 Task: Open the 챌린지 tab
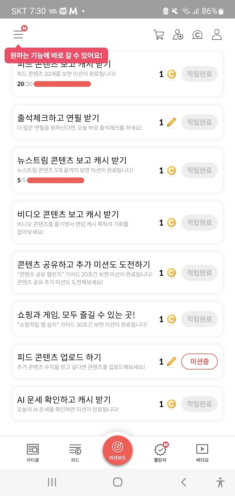coord(160,452)
